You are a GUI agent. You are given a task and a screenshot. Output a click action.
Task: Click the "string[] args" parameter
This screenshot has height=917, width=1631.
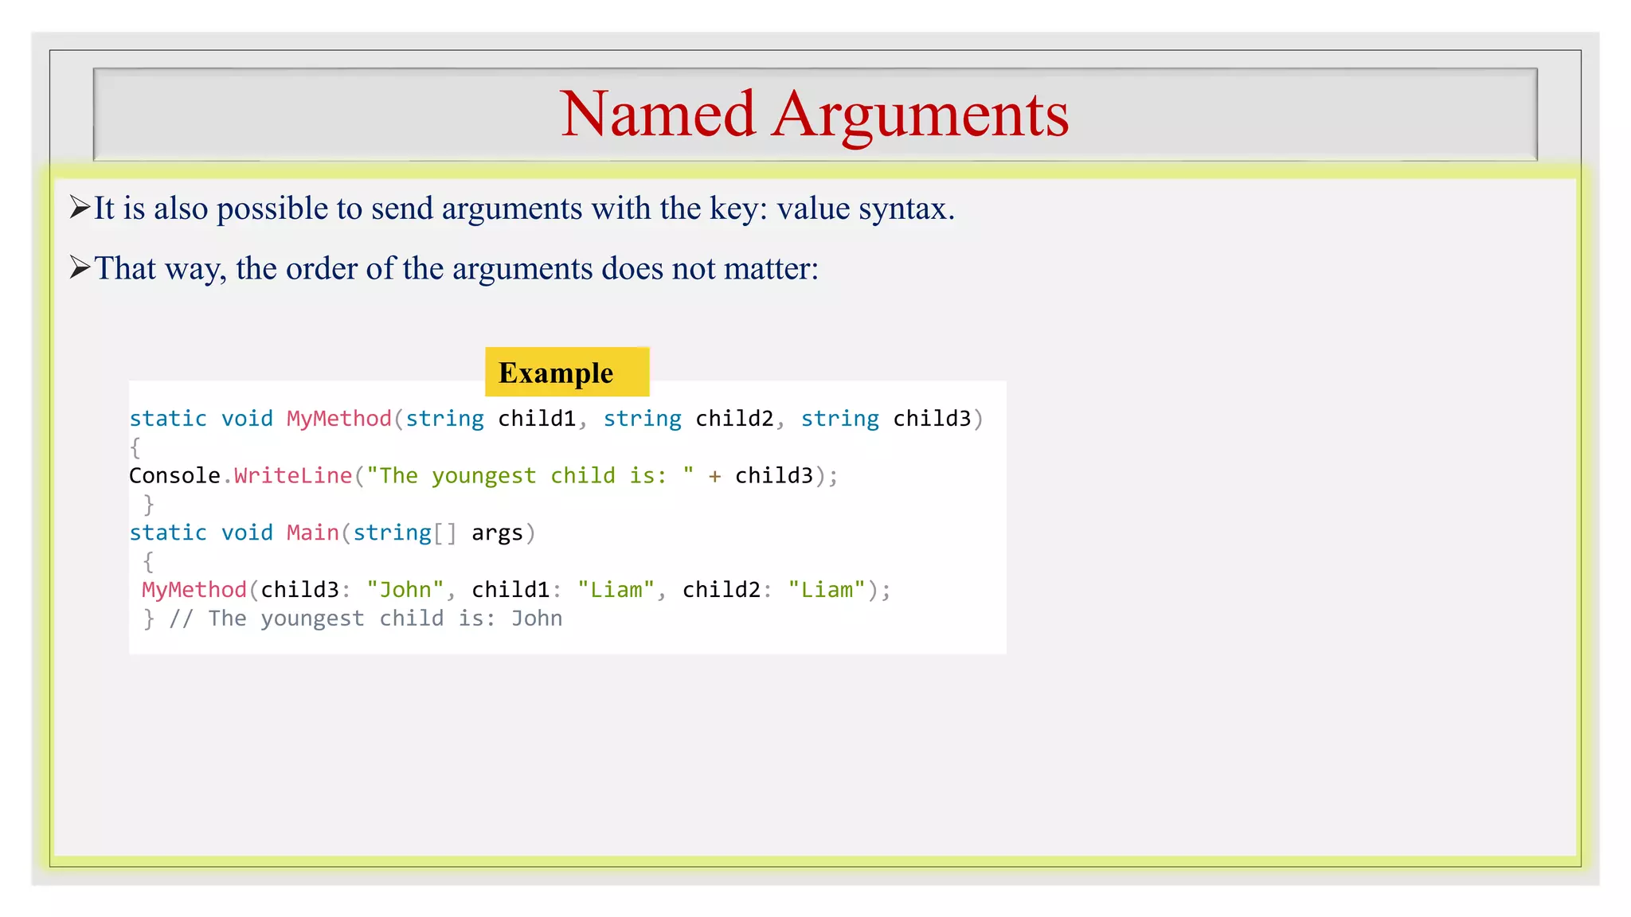pyautogui.click(x=437, y=533)
